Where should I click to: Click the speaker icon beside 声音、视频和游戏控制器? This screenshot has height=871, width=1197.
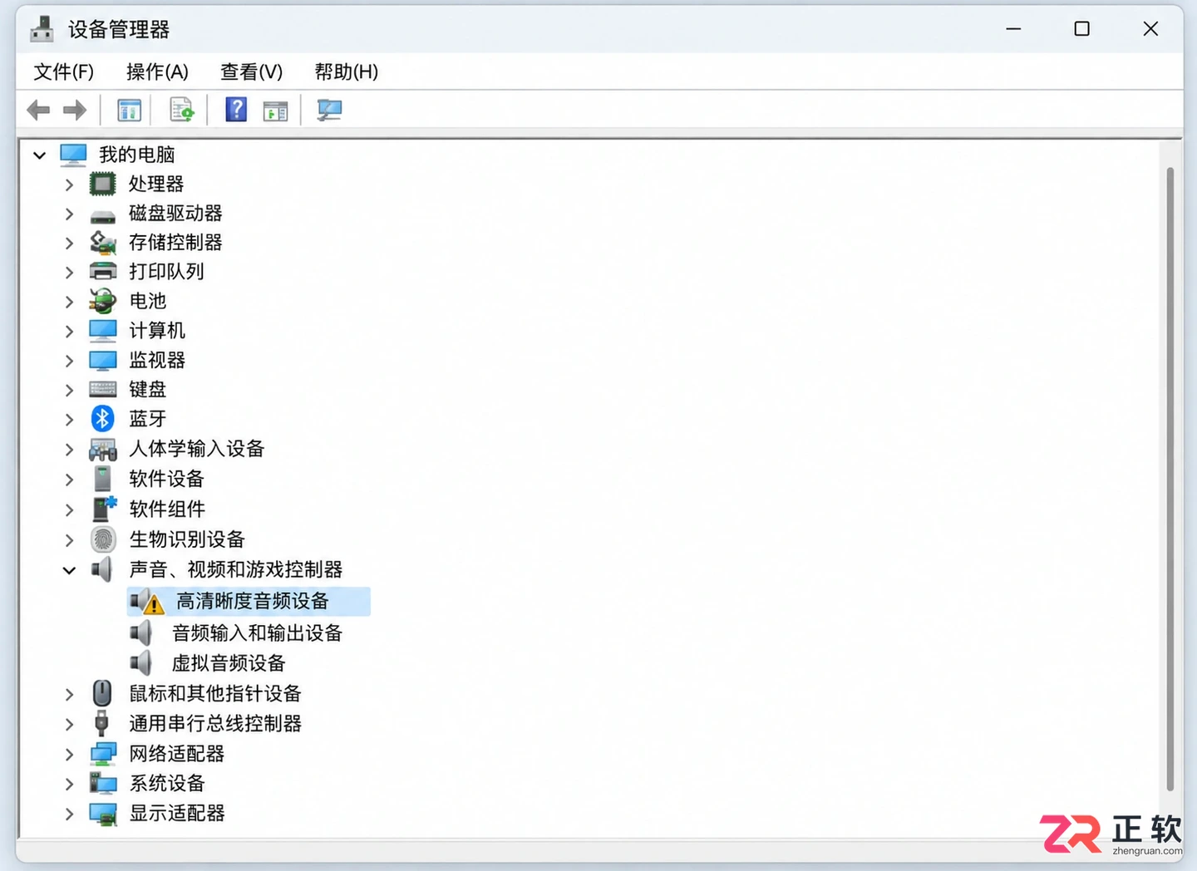(102, 569)
